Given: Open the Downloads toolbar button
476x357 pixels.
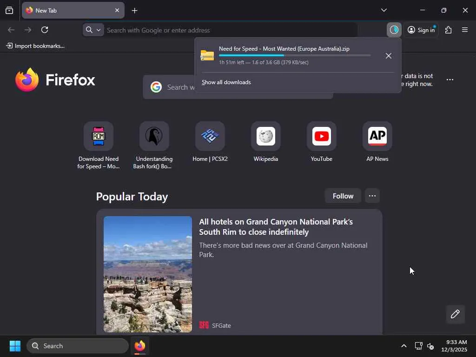Looking at the screenshot, I should pos(394,30).
